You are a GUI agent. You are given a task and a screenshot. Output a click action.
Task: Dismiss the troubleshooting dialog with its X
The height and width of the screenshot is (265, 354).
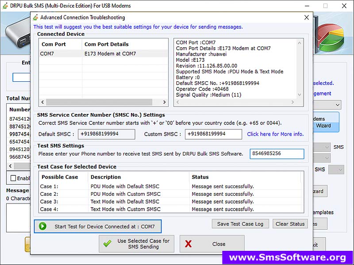coord(306,18)
